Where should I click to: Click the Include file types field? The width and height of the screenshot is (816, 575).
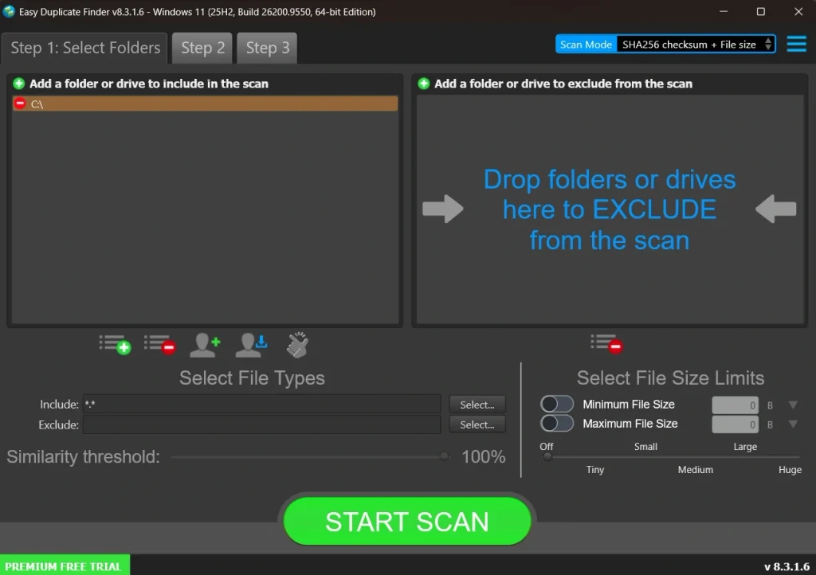(261, 404)
